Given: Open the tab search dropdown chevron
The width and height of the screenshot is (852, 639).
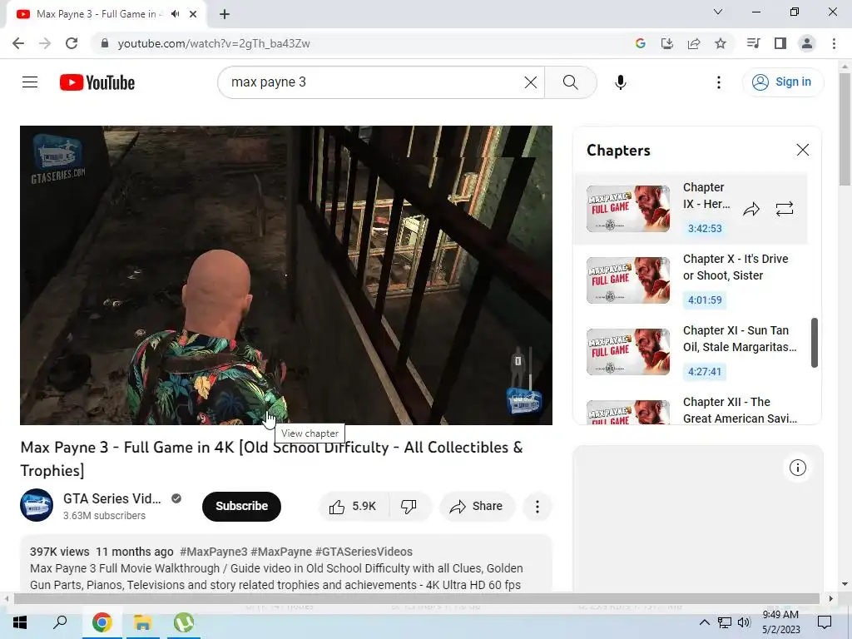Looking at the screenshot, I should coord(718,12).
